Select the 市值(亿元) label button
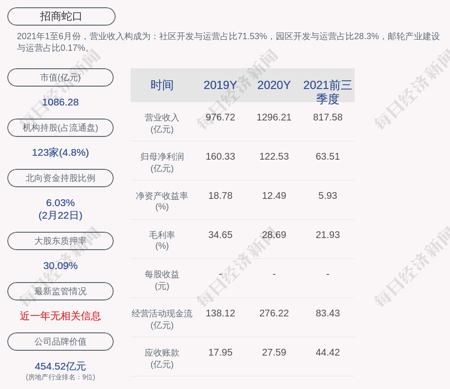This screenshot has height=389, width=450. 60,77
